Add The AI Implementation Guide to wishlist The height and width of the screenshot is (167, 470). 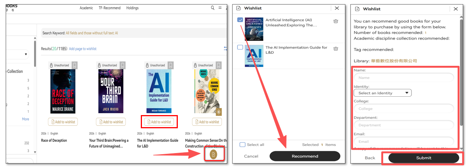click(159, 122)
